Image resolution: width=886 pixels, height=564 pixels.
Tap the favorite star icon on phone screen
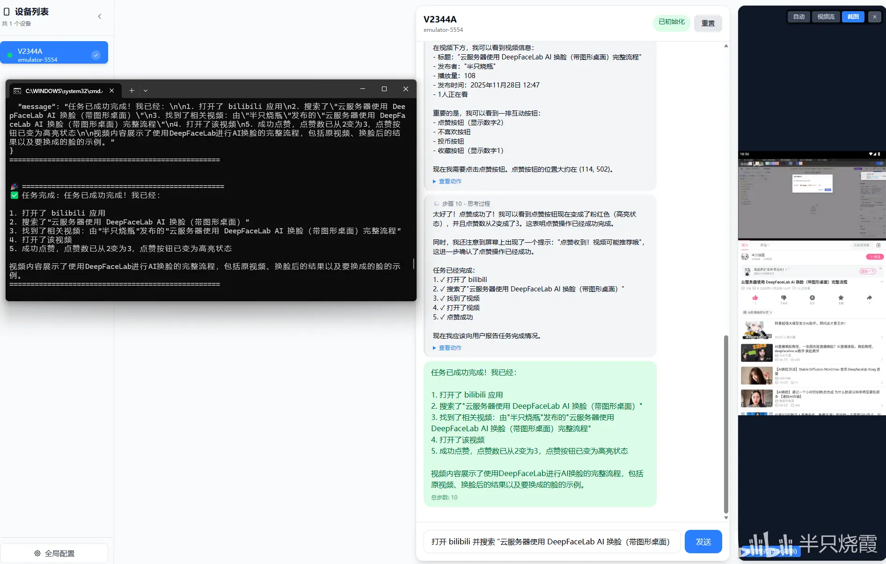click(841, 298)
